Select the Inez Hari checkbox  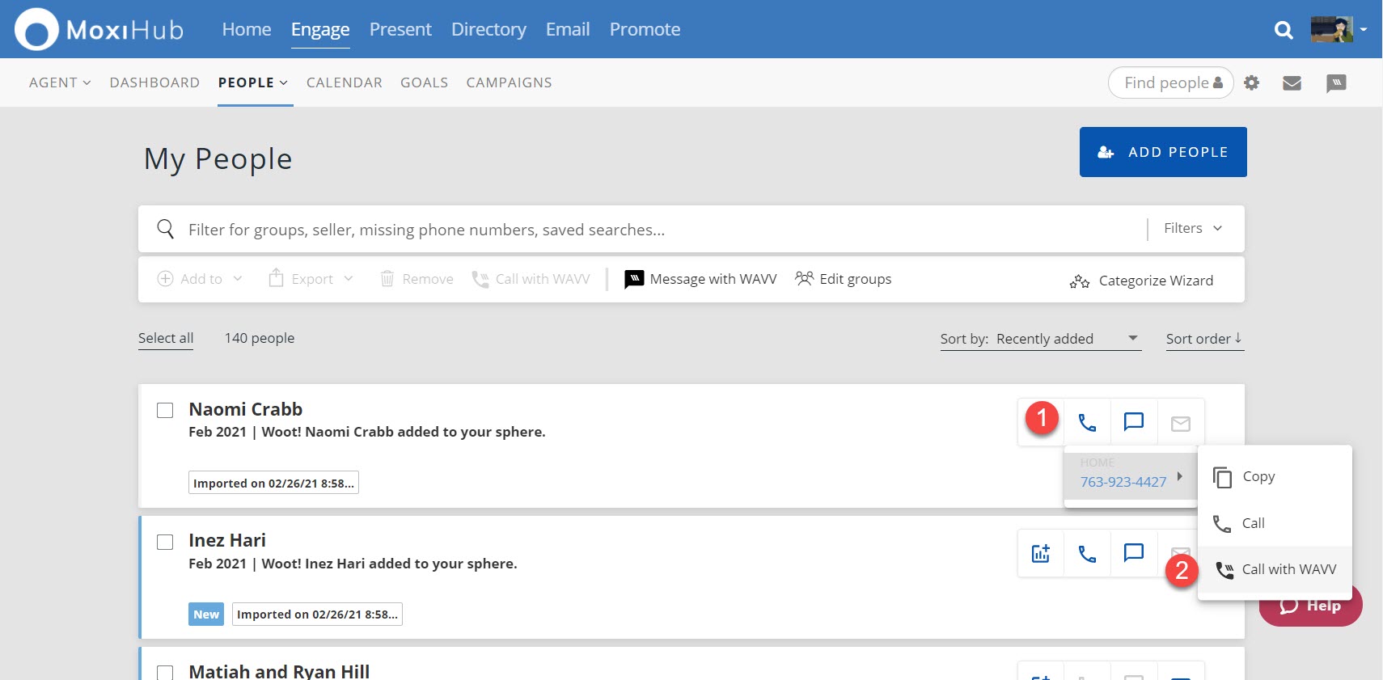click(165, 542)
